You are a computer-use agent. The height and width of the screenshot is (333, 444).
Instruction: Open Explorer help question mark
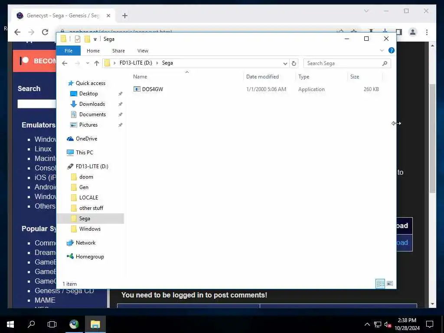tap(392, 50)
